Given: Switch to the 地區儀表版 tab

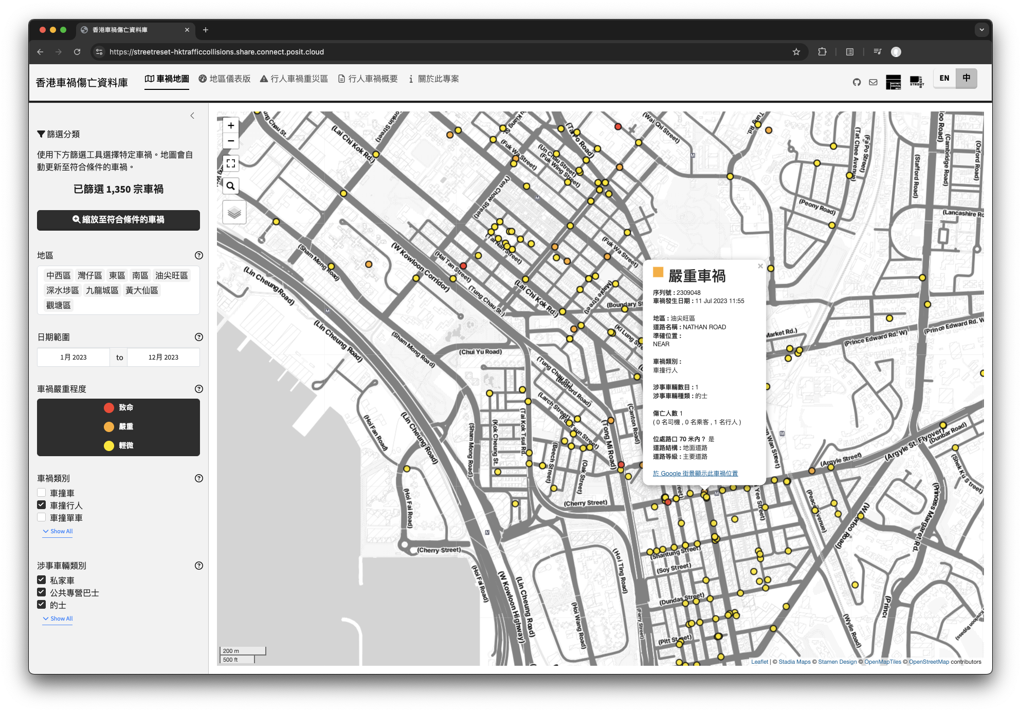Looking at the screenshot, I should (225, 79).
